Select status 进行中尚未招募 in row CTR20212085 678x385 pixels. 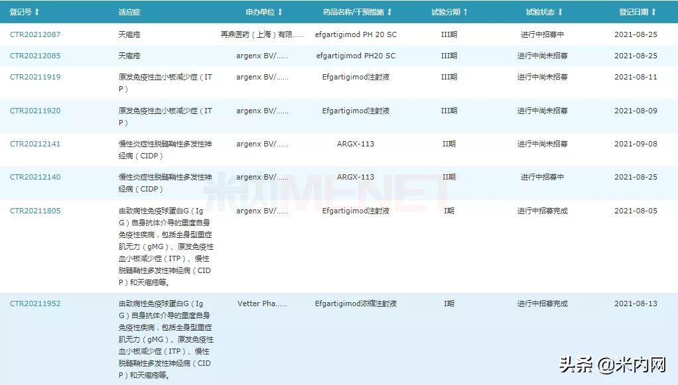[x=542, y=56]
